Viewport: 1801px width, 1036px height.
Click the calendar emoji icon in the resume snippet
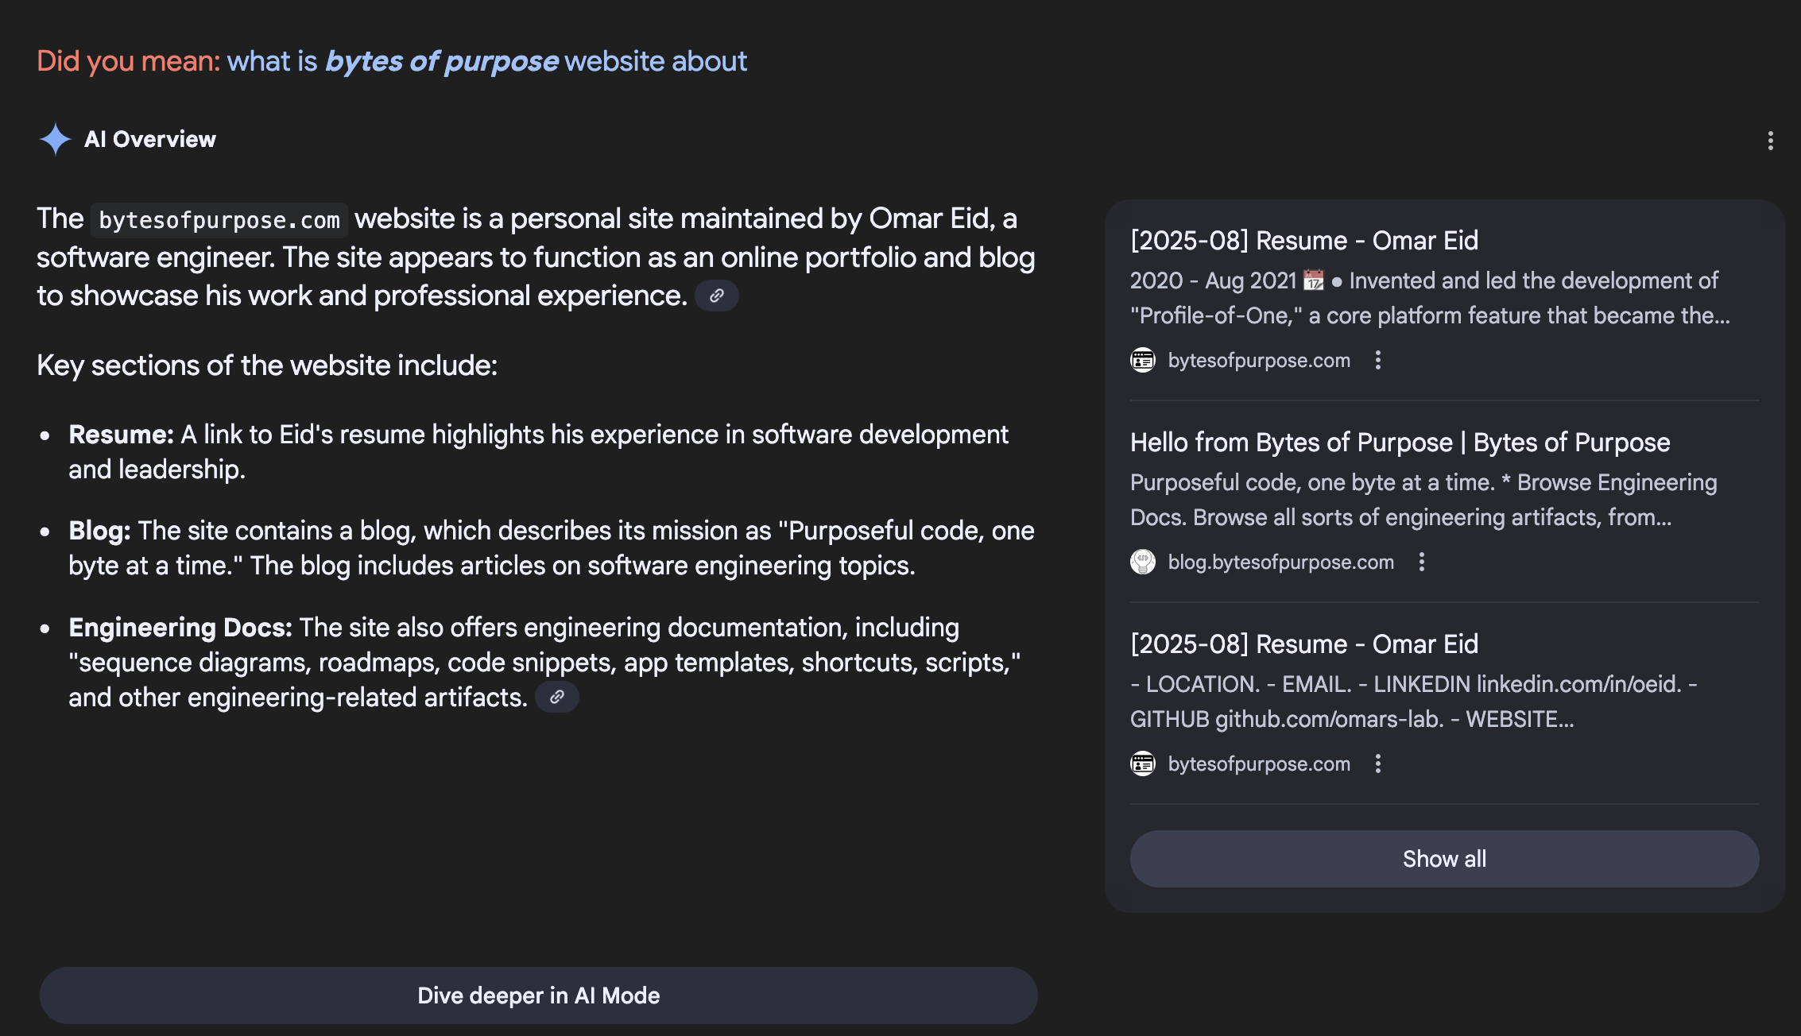point(1314,280)
